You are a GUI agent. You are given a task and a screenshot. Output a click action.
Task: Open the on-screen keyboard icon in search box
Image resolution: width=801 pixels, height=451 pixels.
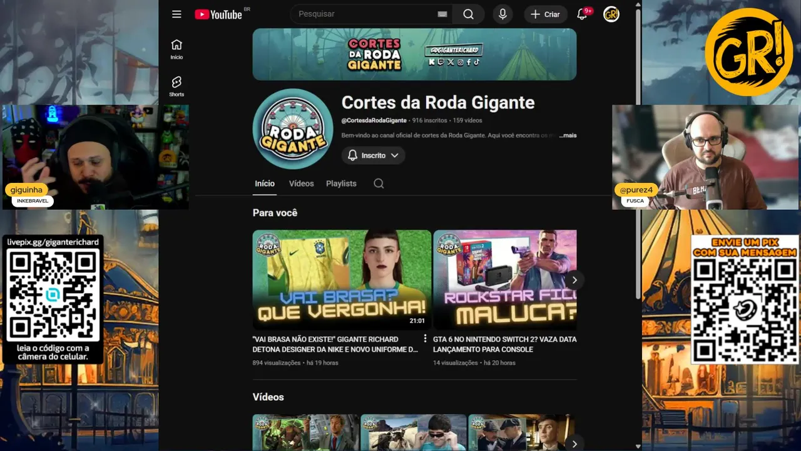tap(442, 14)
